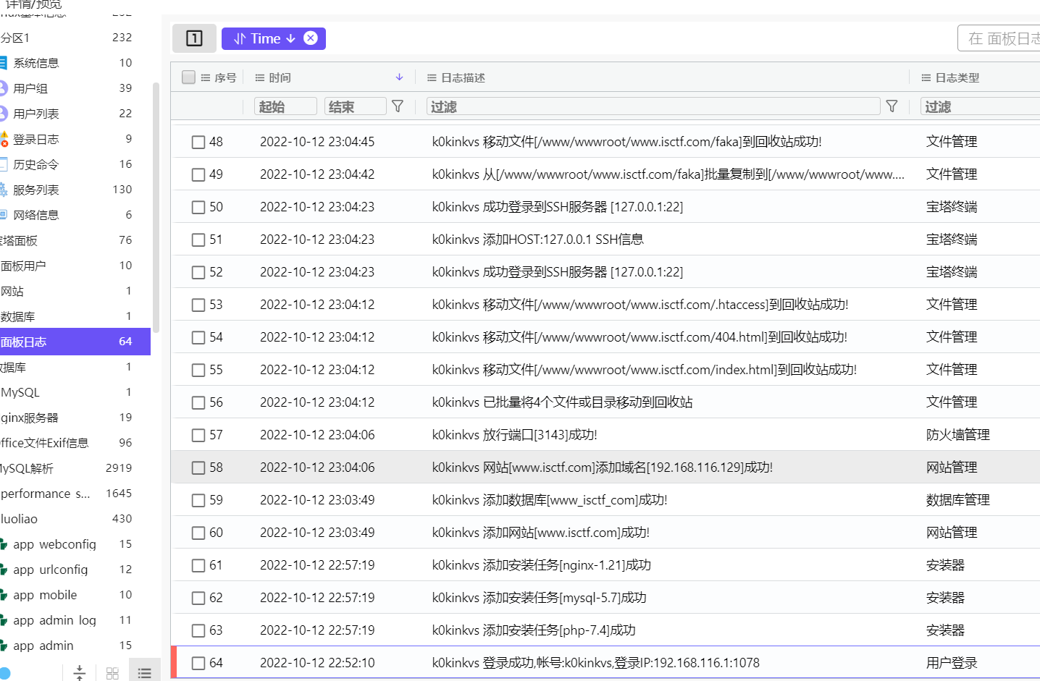Click the time column filter funnel icon
1040x681 pixels.
(x=398, y=106)
